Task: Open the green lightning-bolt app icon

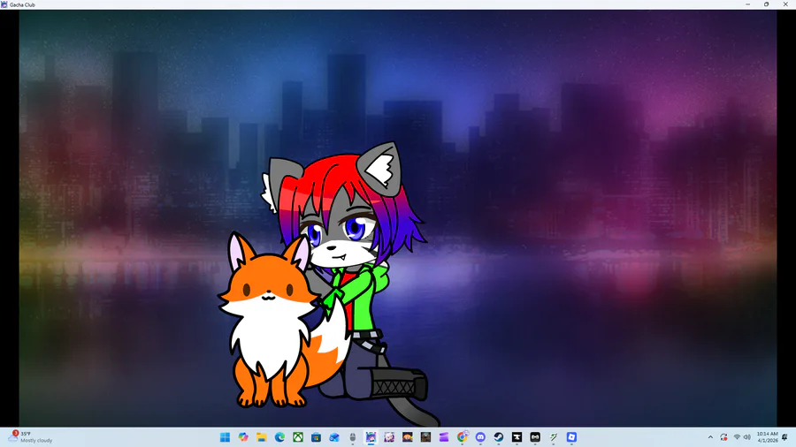Action: pyautogui.click(x=554, y=437)
